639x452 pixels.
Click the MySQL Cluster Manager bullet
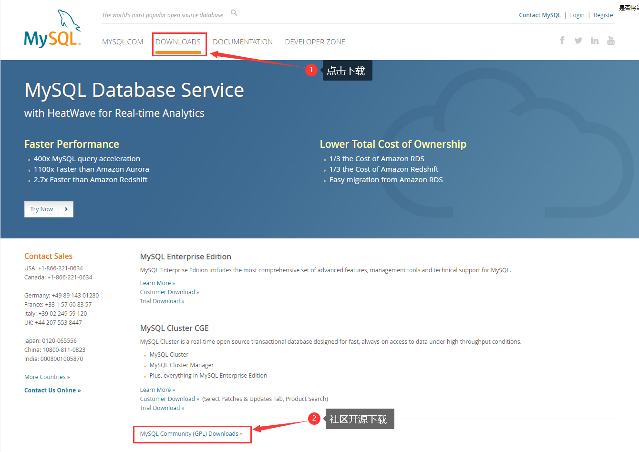pos(182,365)
